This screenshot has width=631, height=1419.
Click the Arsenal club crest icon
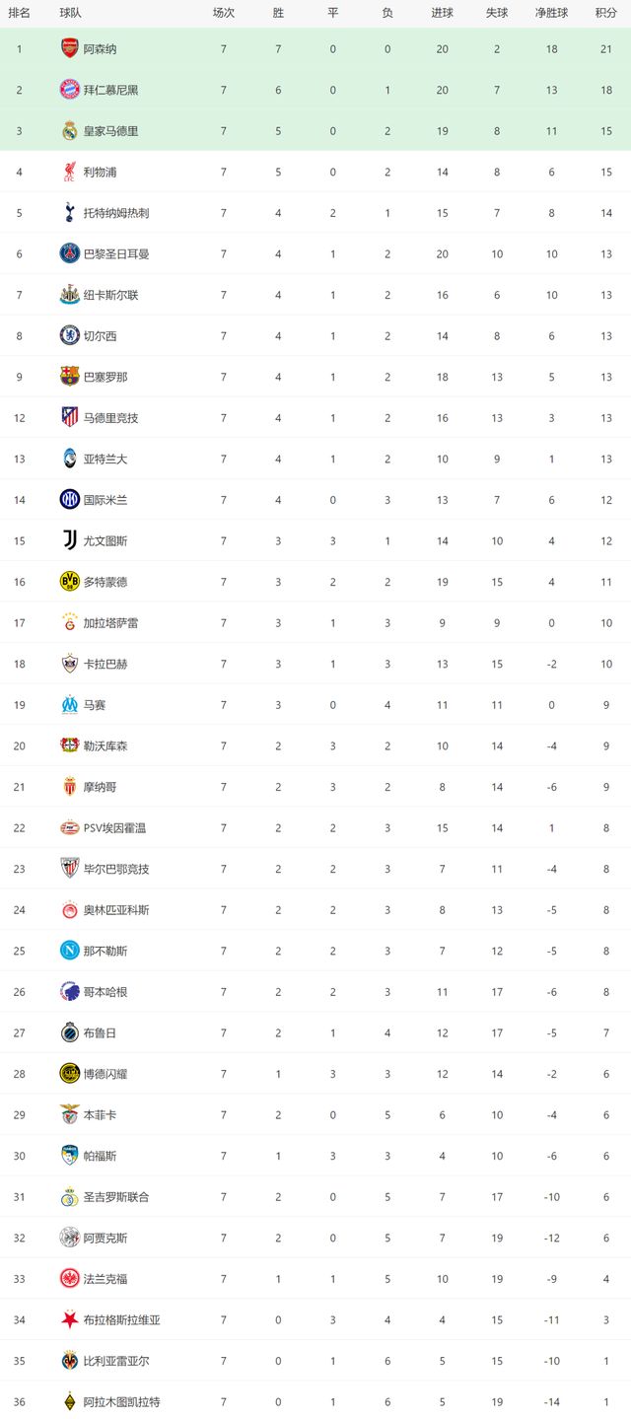69,48
